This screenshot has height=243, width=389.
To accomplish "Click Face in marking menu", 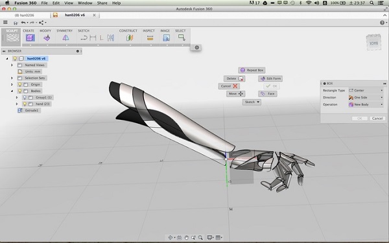I will [x=268, y=94].
